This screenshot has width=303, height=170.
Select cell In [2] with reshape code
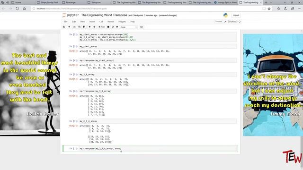pos(158,37)
